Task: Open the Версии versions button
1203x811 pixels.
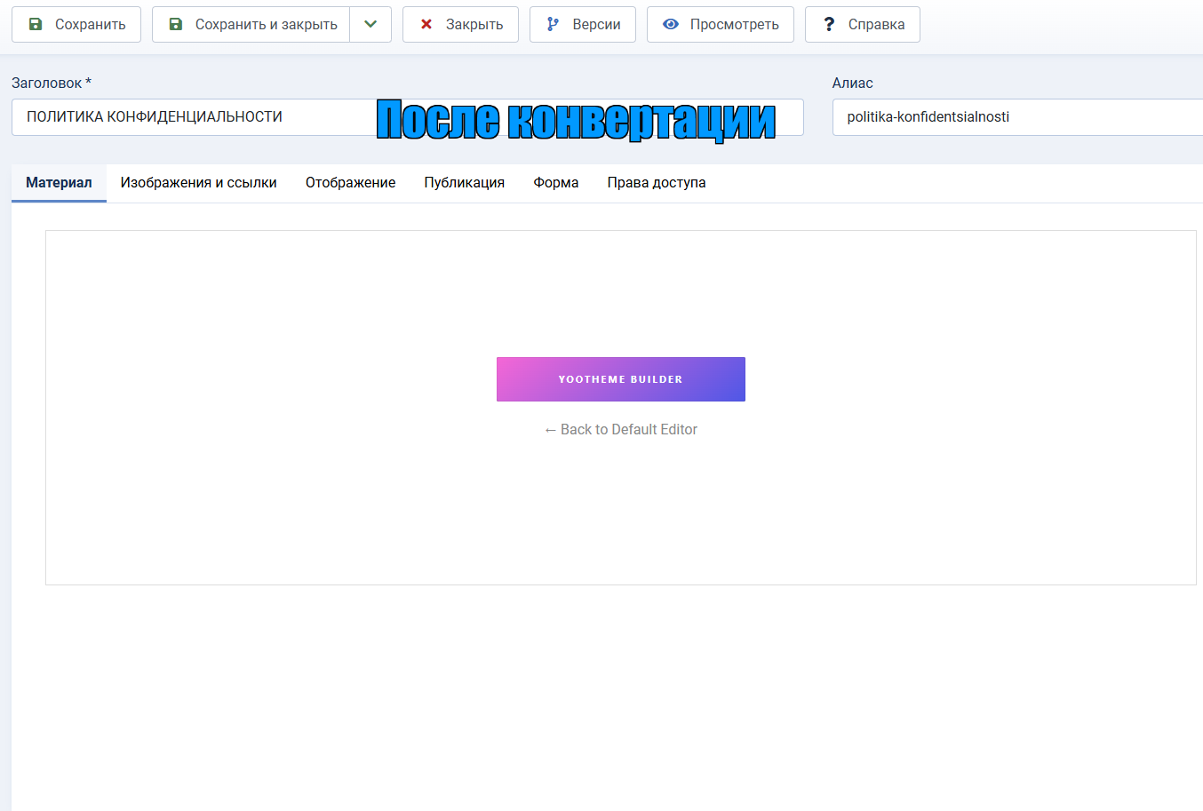Action: point(583,24)
